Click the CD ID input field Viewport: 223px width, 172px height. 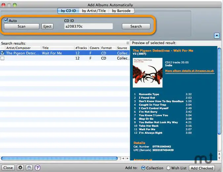pyautogui.click(x=89, y=26)
